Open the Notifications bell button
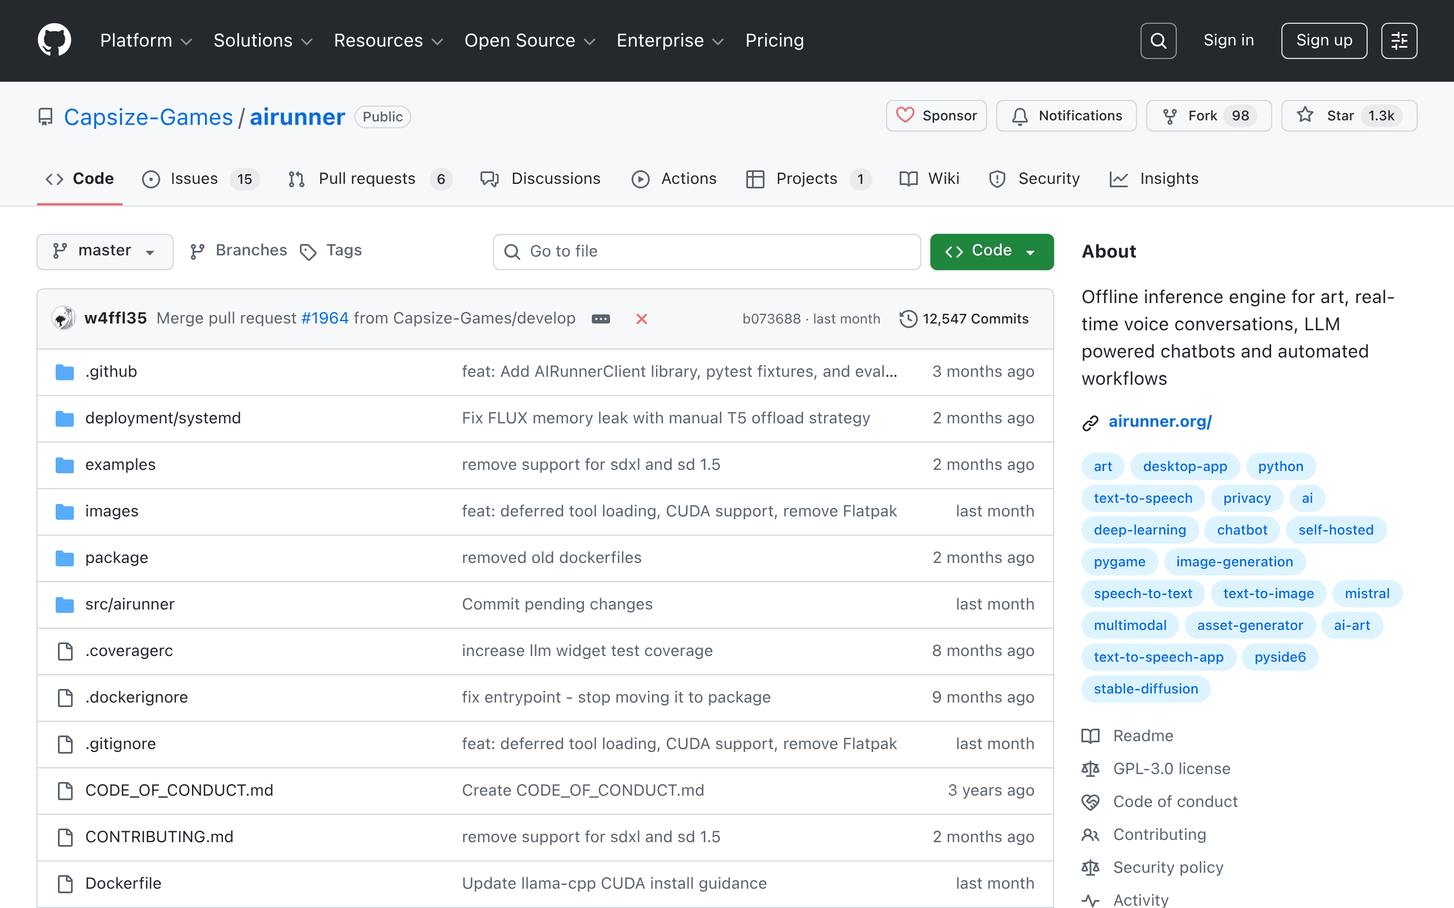This screenshot has height=908, width=1454. 1066,115
